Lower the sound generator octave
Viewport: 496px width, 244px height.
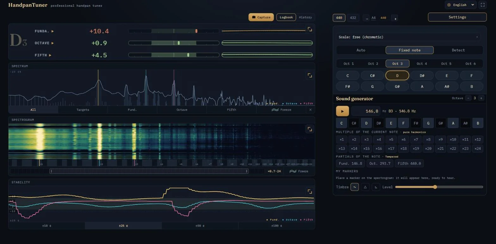coord(468,98)
